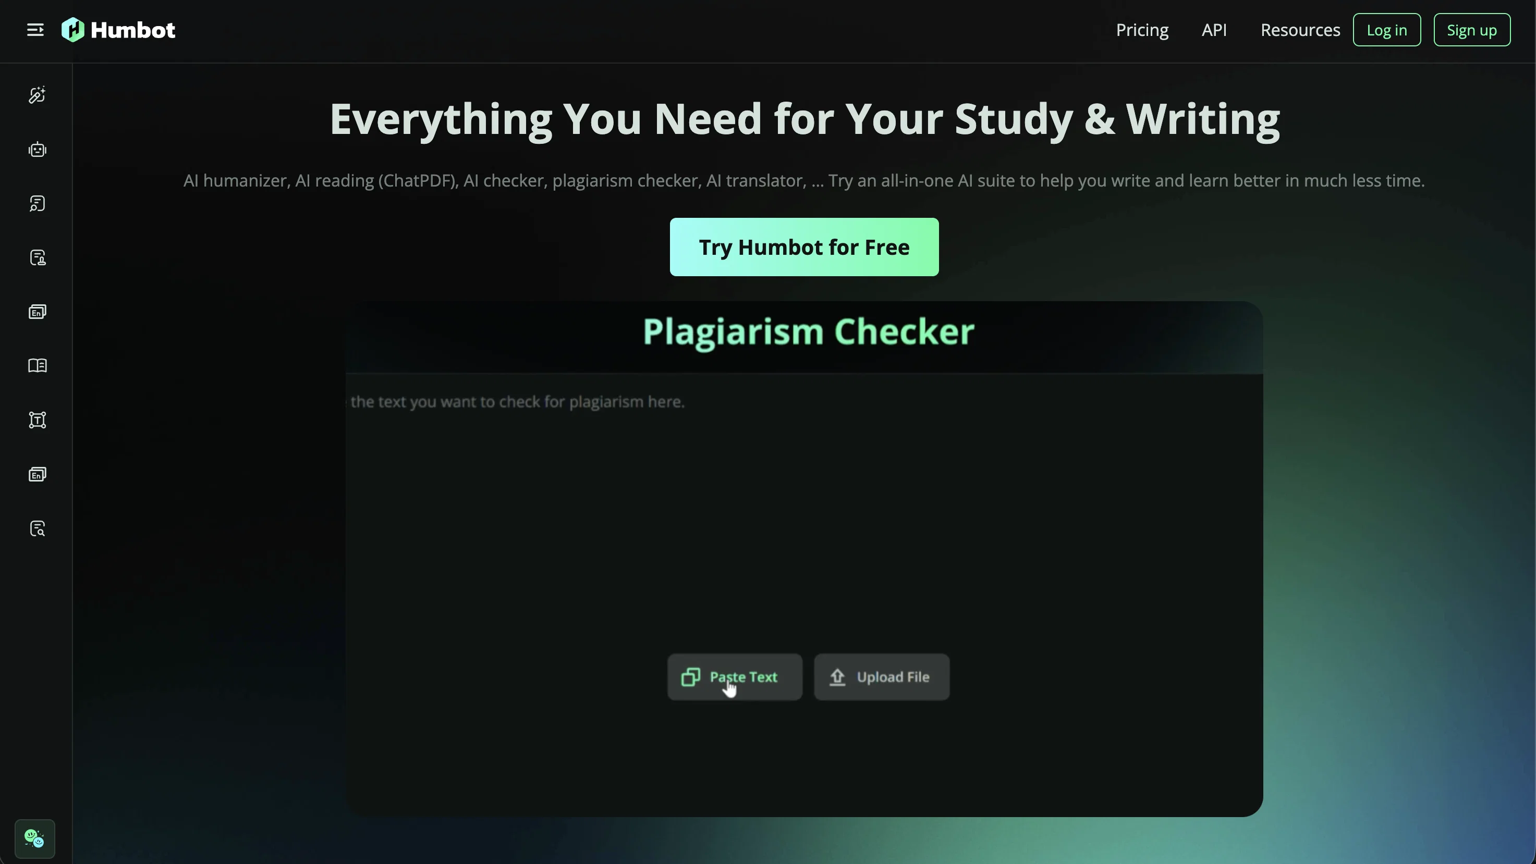Viewport: 1536px width, 864px height.
Task: Open the En icon just below the T box icon
Action: pos(37,474)
